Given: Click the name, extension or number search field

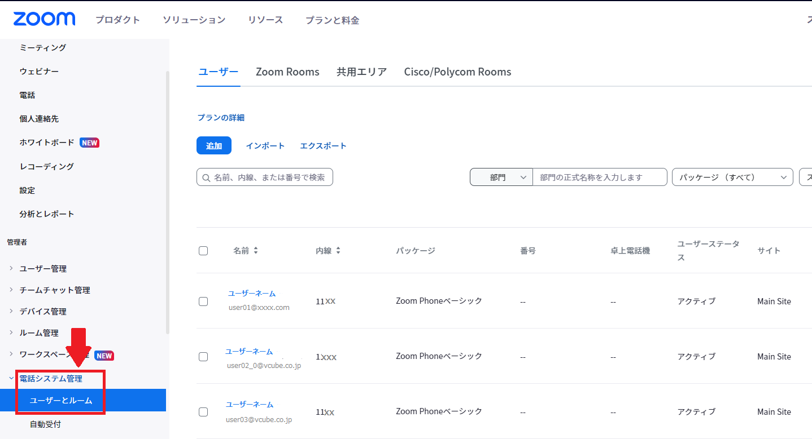Looking at the screenshot, I should pos(265,177).
